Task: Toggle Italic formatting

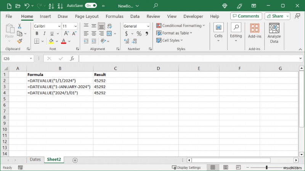Action: pyautogui.click(x=44, y=34)
